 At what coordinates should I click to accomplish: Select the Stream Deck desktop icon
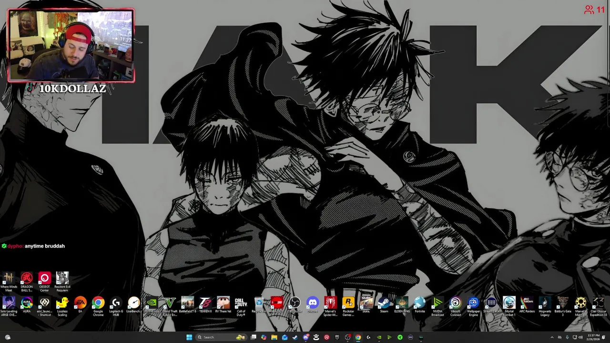[491, 305]
